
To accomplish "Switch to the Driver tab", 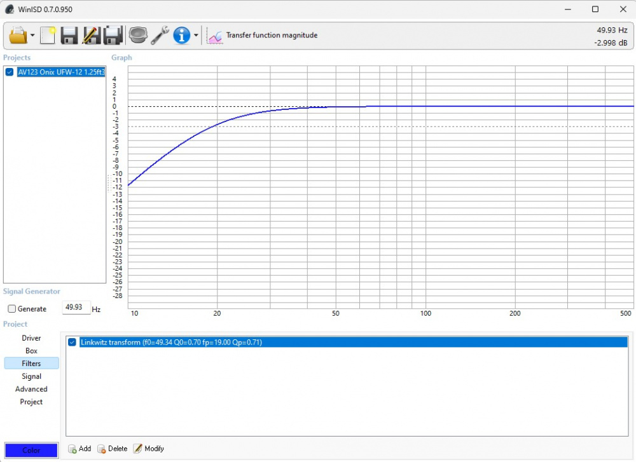I will pos(31,338).
